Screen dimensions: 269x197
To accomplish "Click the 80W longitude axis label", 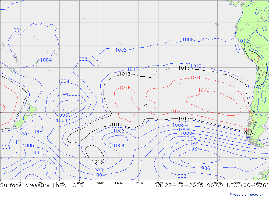I will [x=237, y=183].
